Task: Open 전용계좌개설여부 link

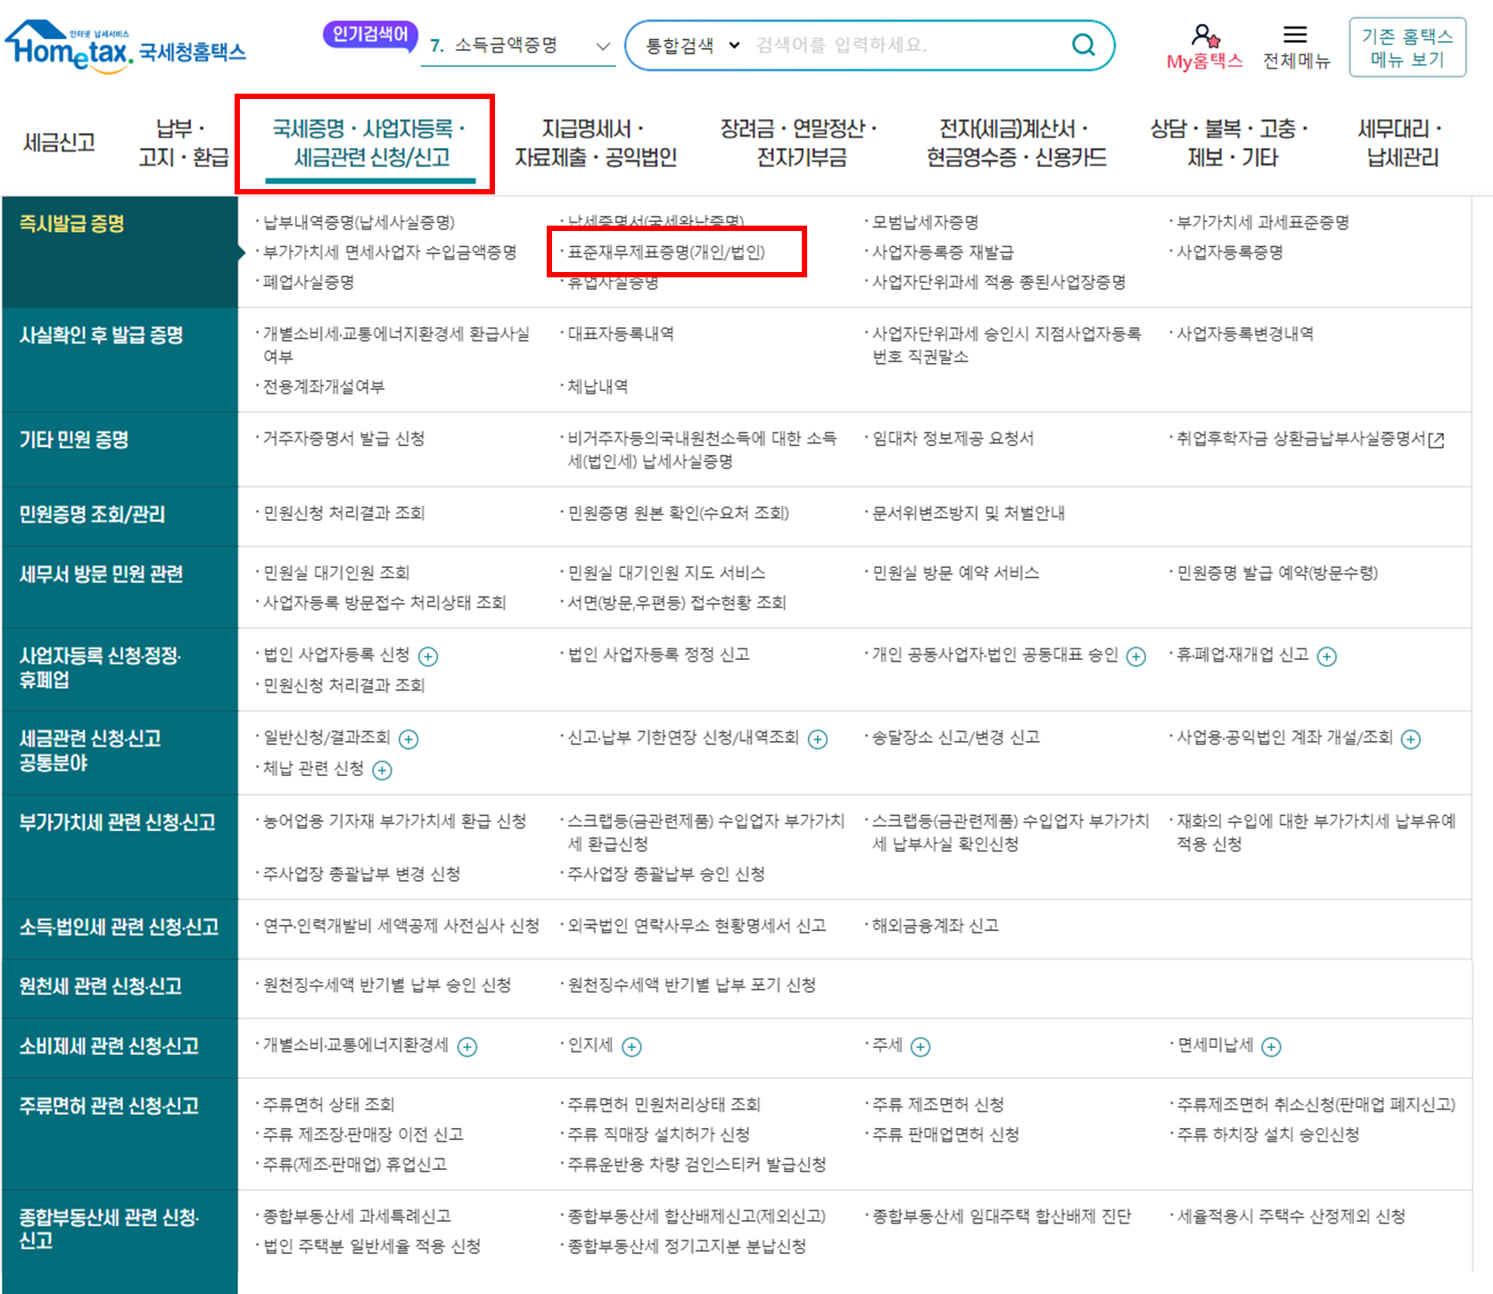Action: (324, 386)
